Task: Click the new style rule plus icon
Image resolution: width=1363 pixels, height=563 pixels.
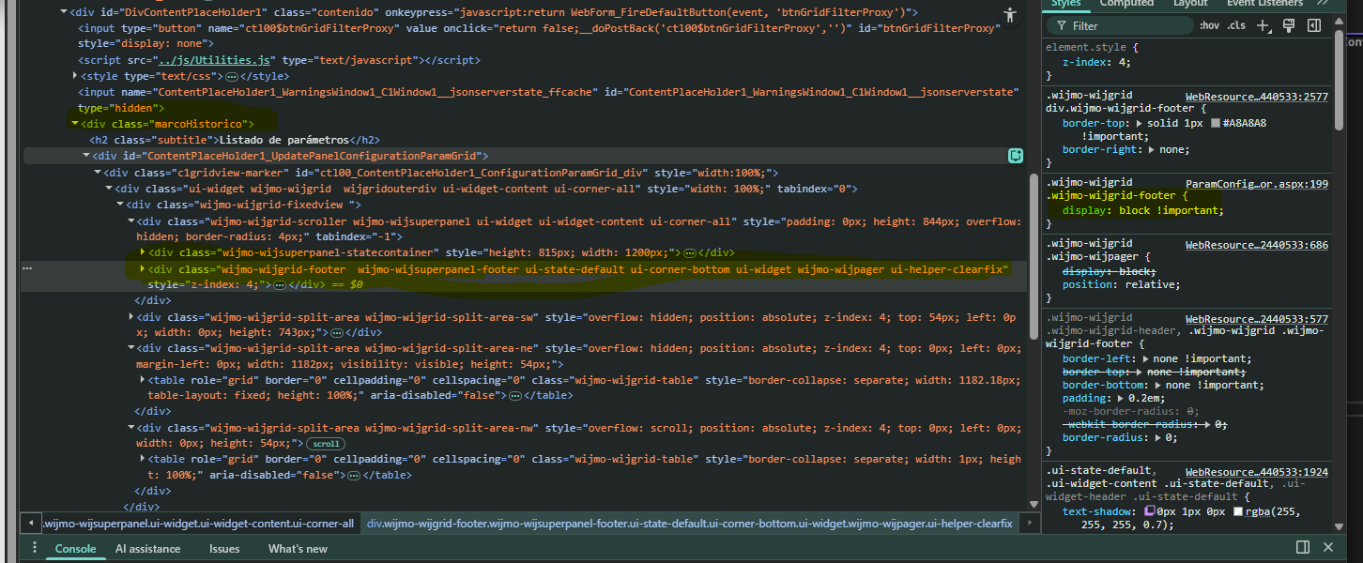Action: (x=1263, y=25)
